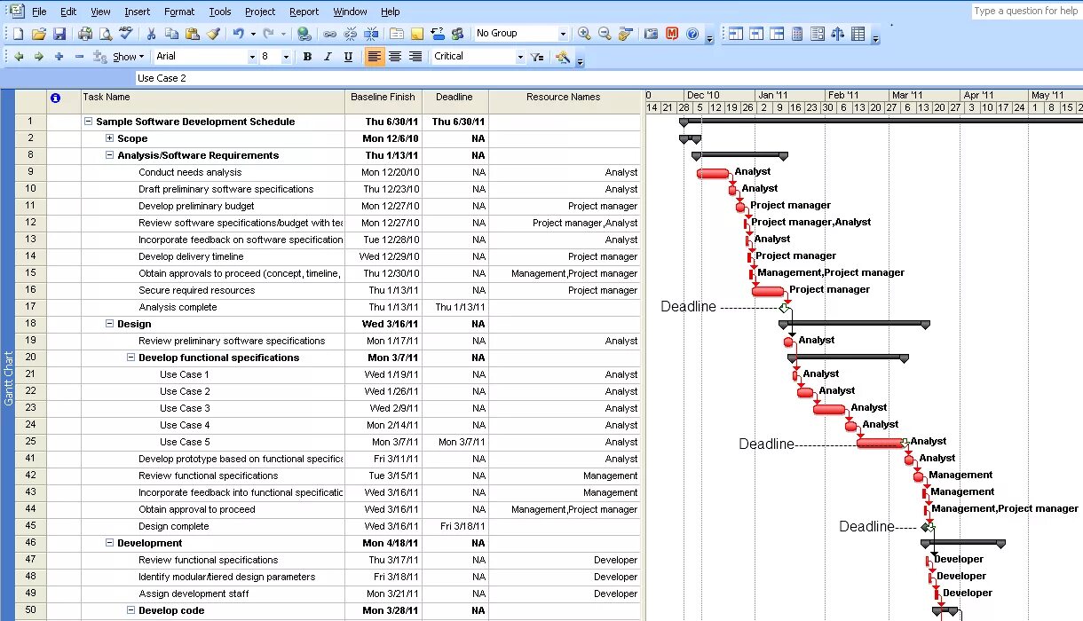Image resolution: width=1083 pixels, height=621 pixels.
Task: Collapse the Development summary task
Action: [110, 543]
